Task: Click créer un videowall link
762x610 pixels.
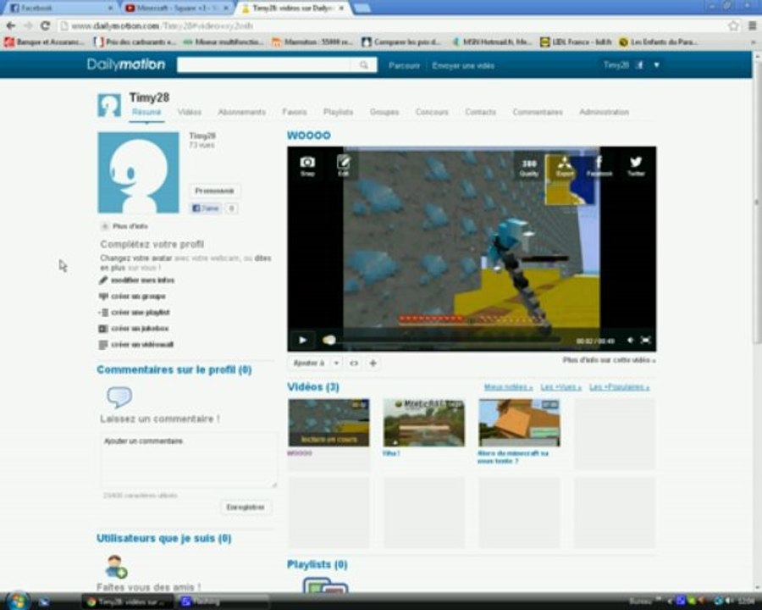Action: 136,345
